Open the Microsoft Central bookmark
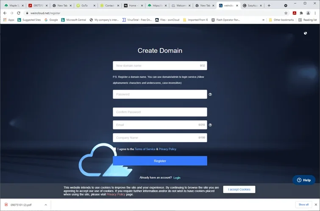Viewport: 320px width, 211px height. coord(74,20)
